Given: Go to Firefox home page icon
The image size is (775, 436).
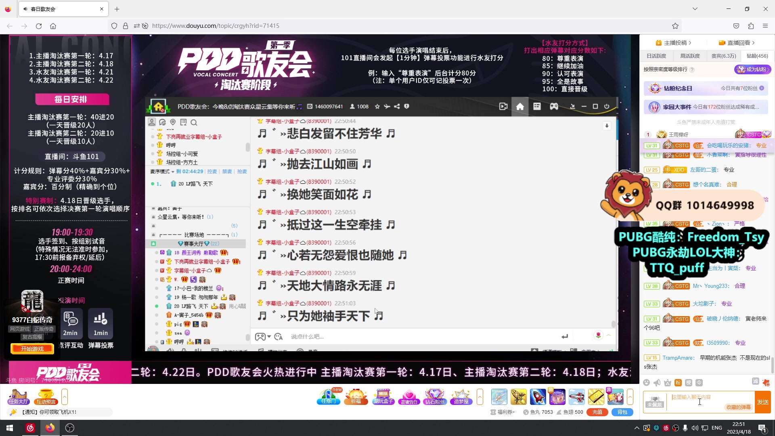Looking at the screenshot, I should pos(53,26).
